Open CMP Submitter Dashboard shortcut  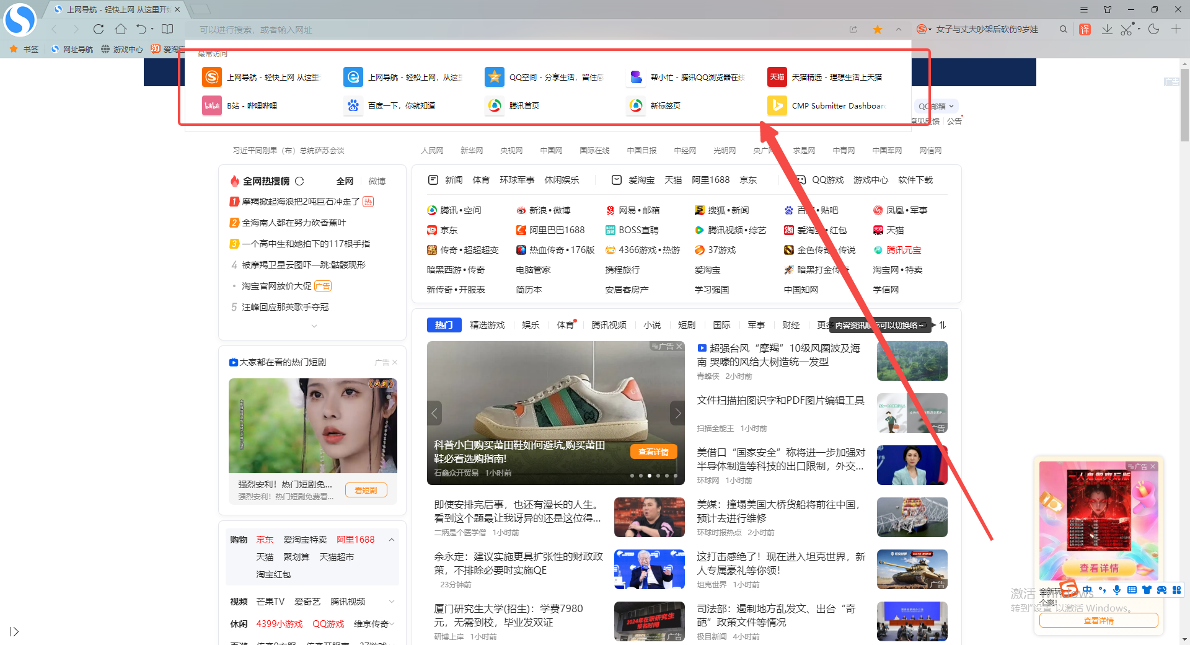click(x=827, y=106)
